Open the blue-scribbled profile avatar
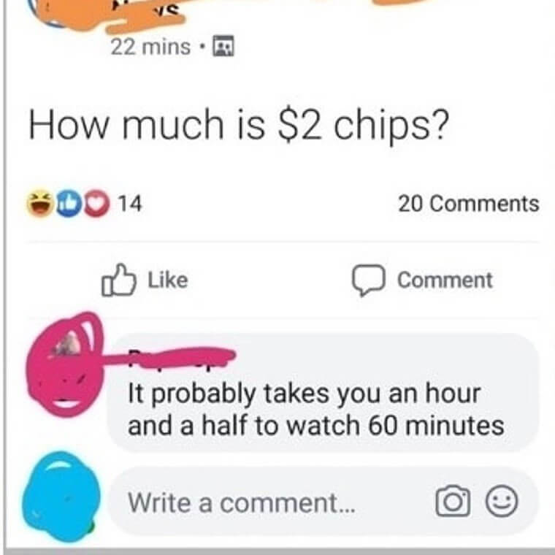The width and height of the screenshot is (555, 555). [x=61, y=497]
